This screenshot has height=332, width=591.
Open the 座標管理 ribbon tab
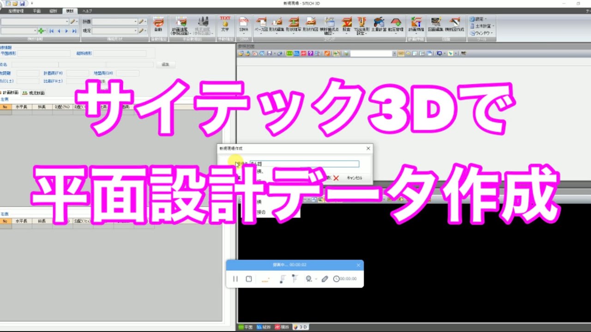(x=16, y=11)
